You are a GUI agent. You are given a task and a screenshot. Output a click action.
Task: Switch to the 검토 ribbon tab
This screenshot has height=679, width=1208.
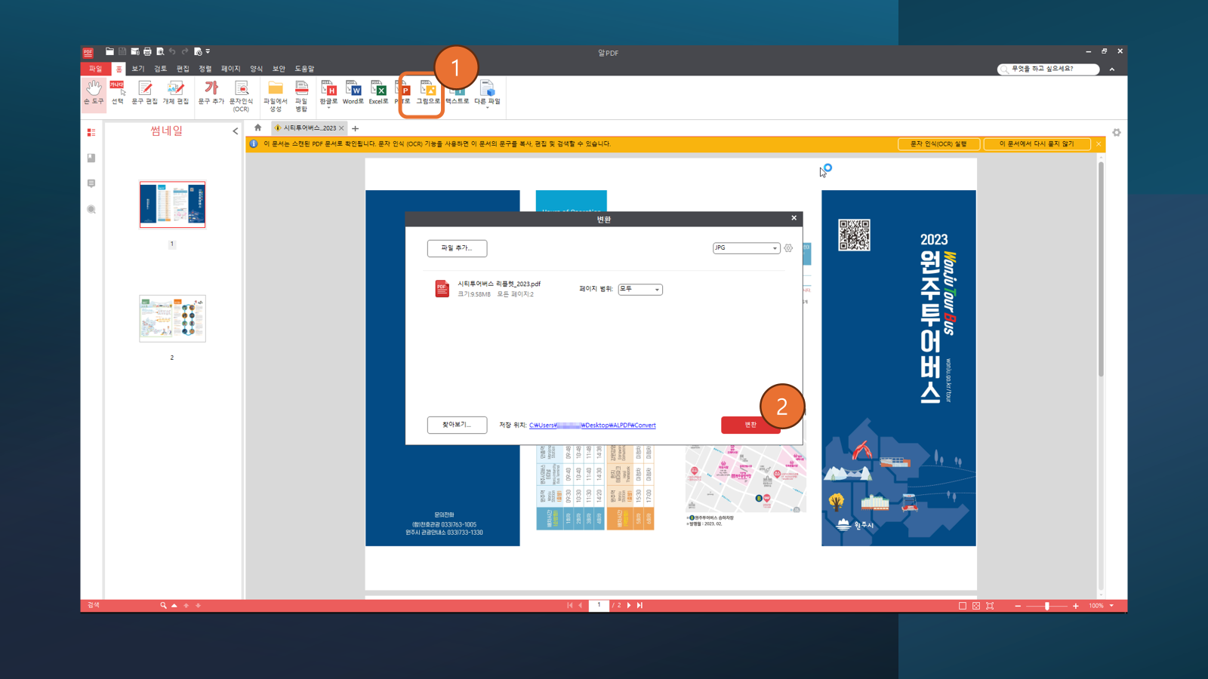(160, 69)
